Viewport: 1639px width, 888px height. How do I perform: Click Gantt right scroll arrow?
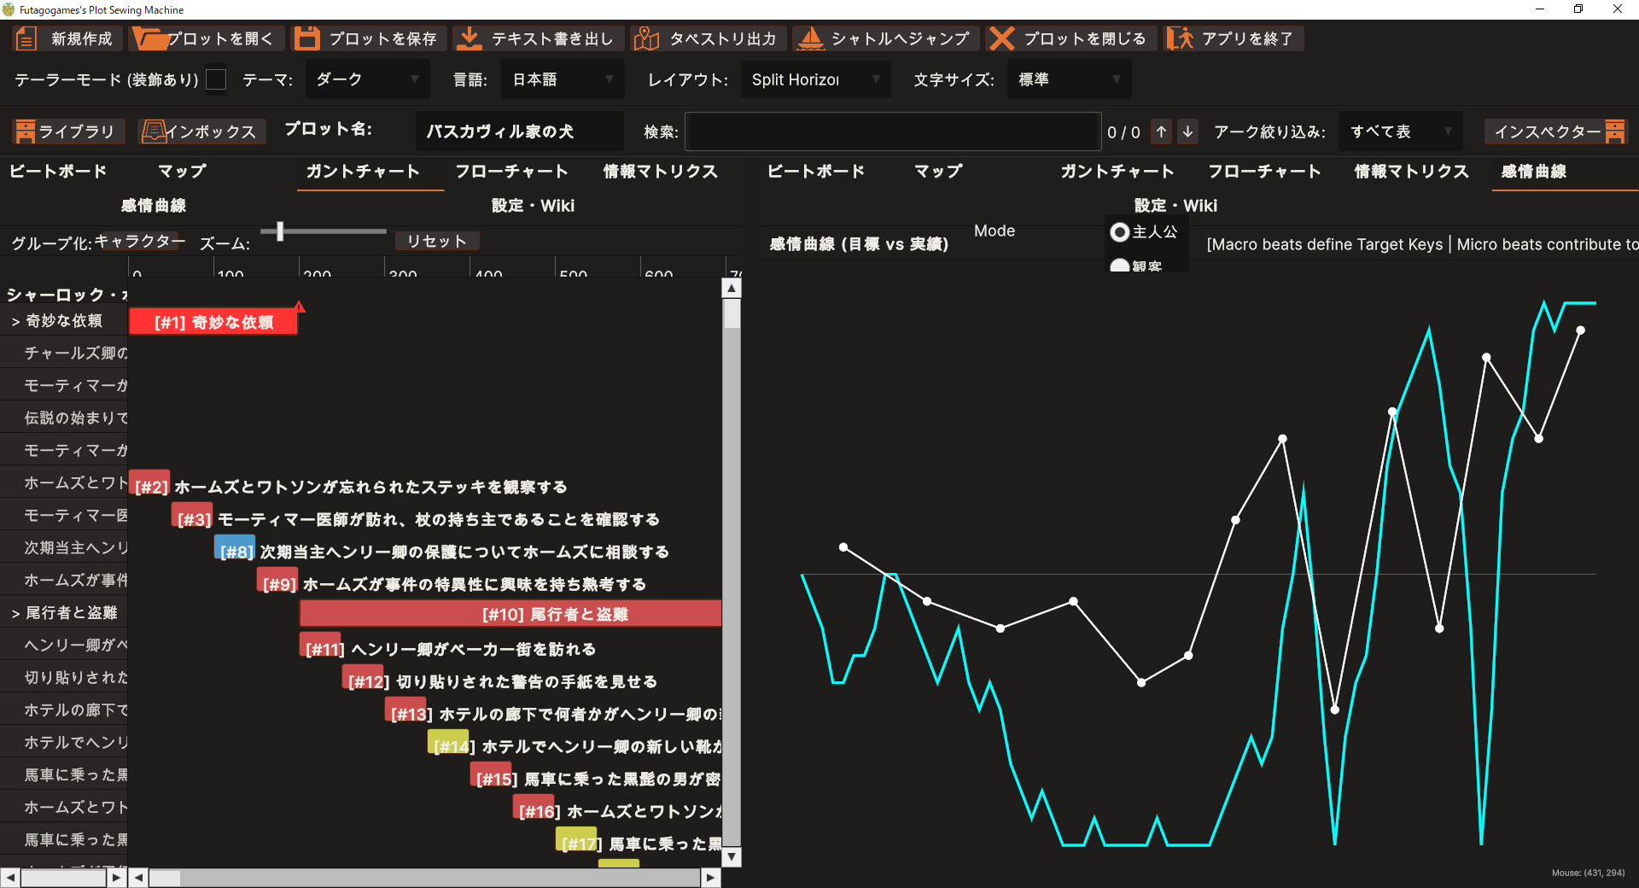coord(711,878)
